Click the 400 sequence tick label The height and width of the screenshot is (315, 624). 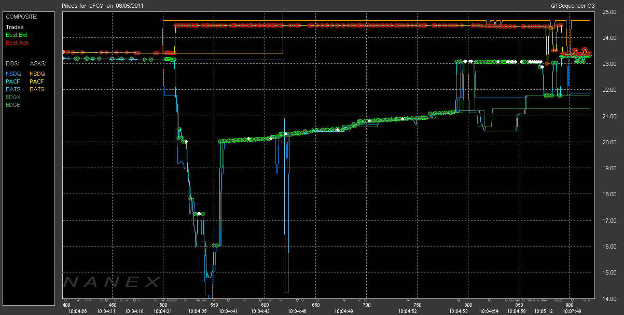[x=66, y=305]
